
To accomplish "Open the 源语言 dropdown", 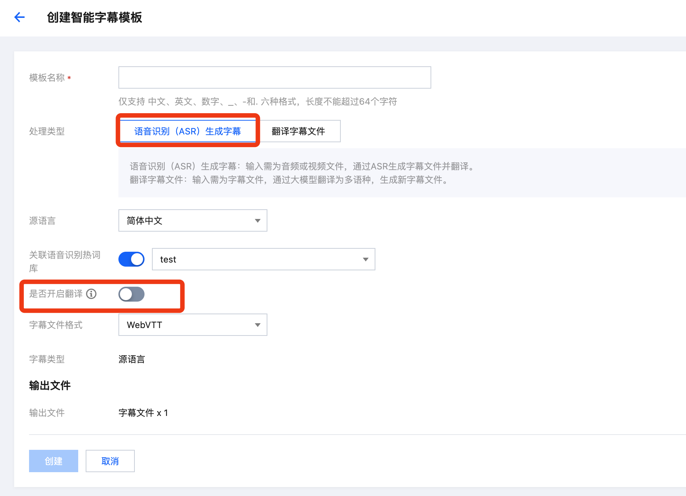I will point(193,221).
